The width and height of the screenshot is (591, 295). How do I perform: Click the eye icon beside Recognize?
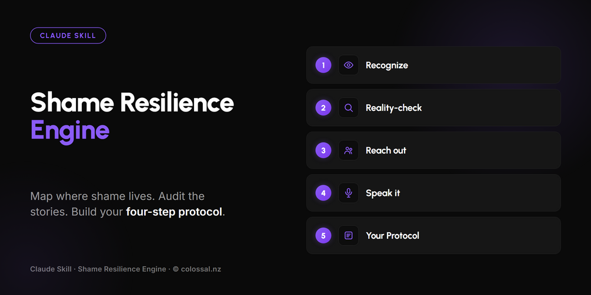[349, 65]
